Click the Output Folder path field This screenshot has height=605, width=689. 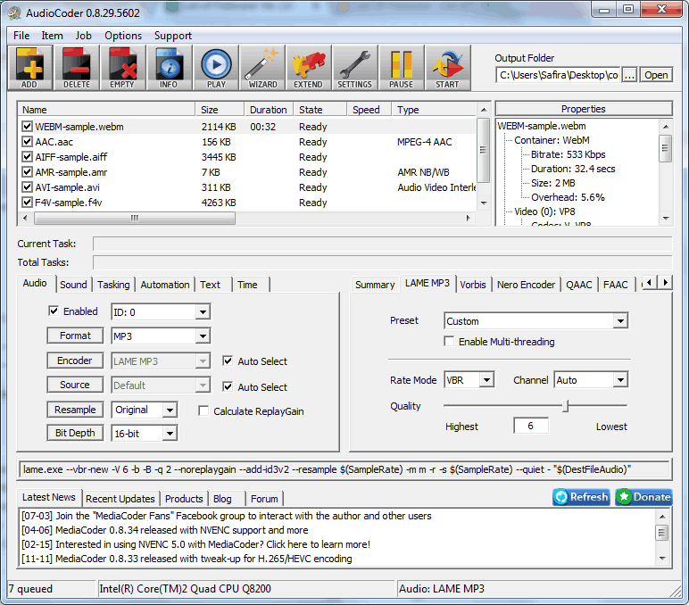pyautogui.click(x=559, y=75)
